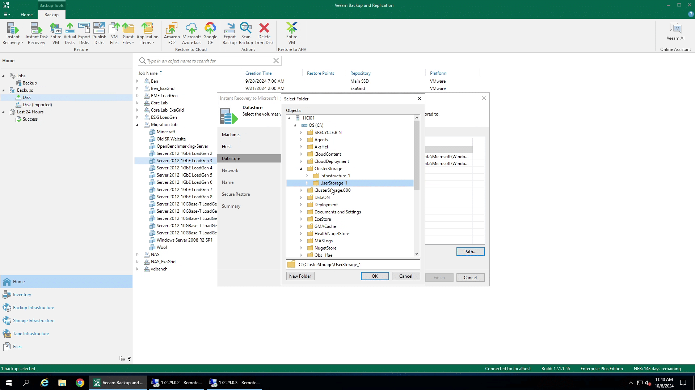
Task: Select Entire VM restore in Restore group
Action: [55, 33]
